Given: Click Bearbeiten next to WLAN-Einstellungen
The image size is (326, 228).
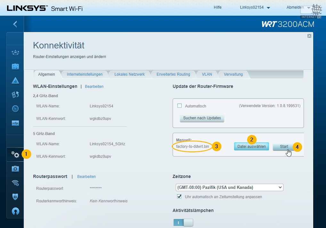Looking at the screenshot, I should [x=94, y=86].
